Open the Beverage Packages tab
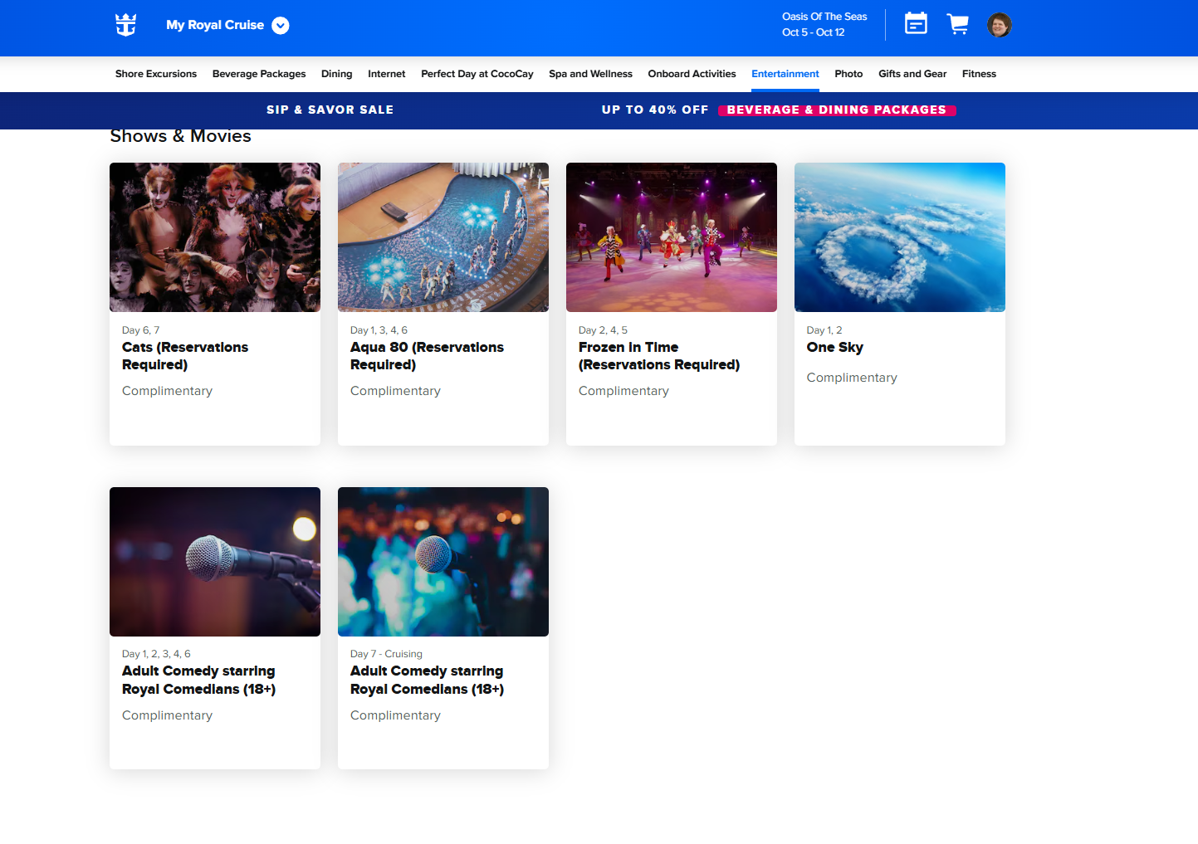Screen dimensions: 1198x844 click(259, 74)
